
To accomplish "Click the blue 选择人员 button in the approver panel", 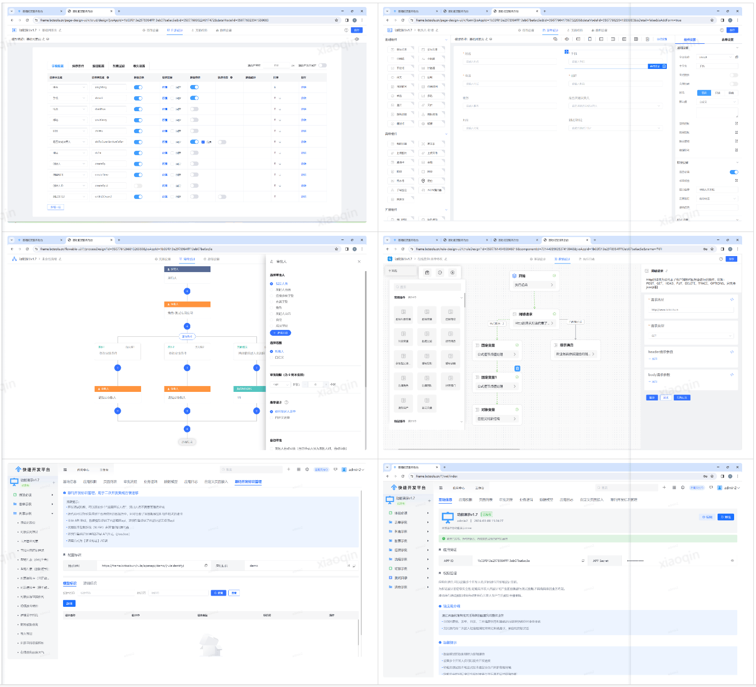I will (x=282, y=333).
